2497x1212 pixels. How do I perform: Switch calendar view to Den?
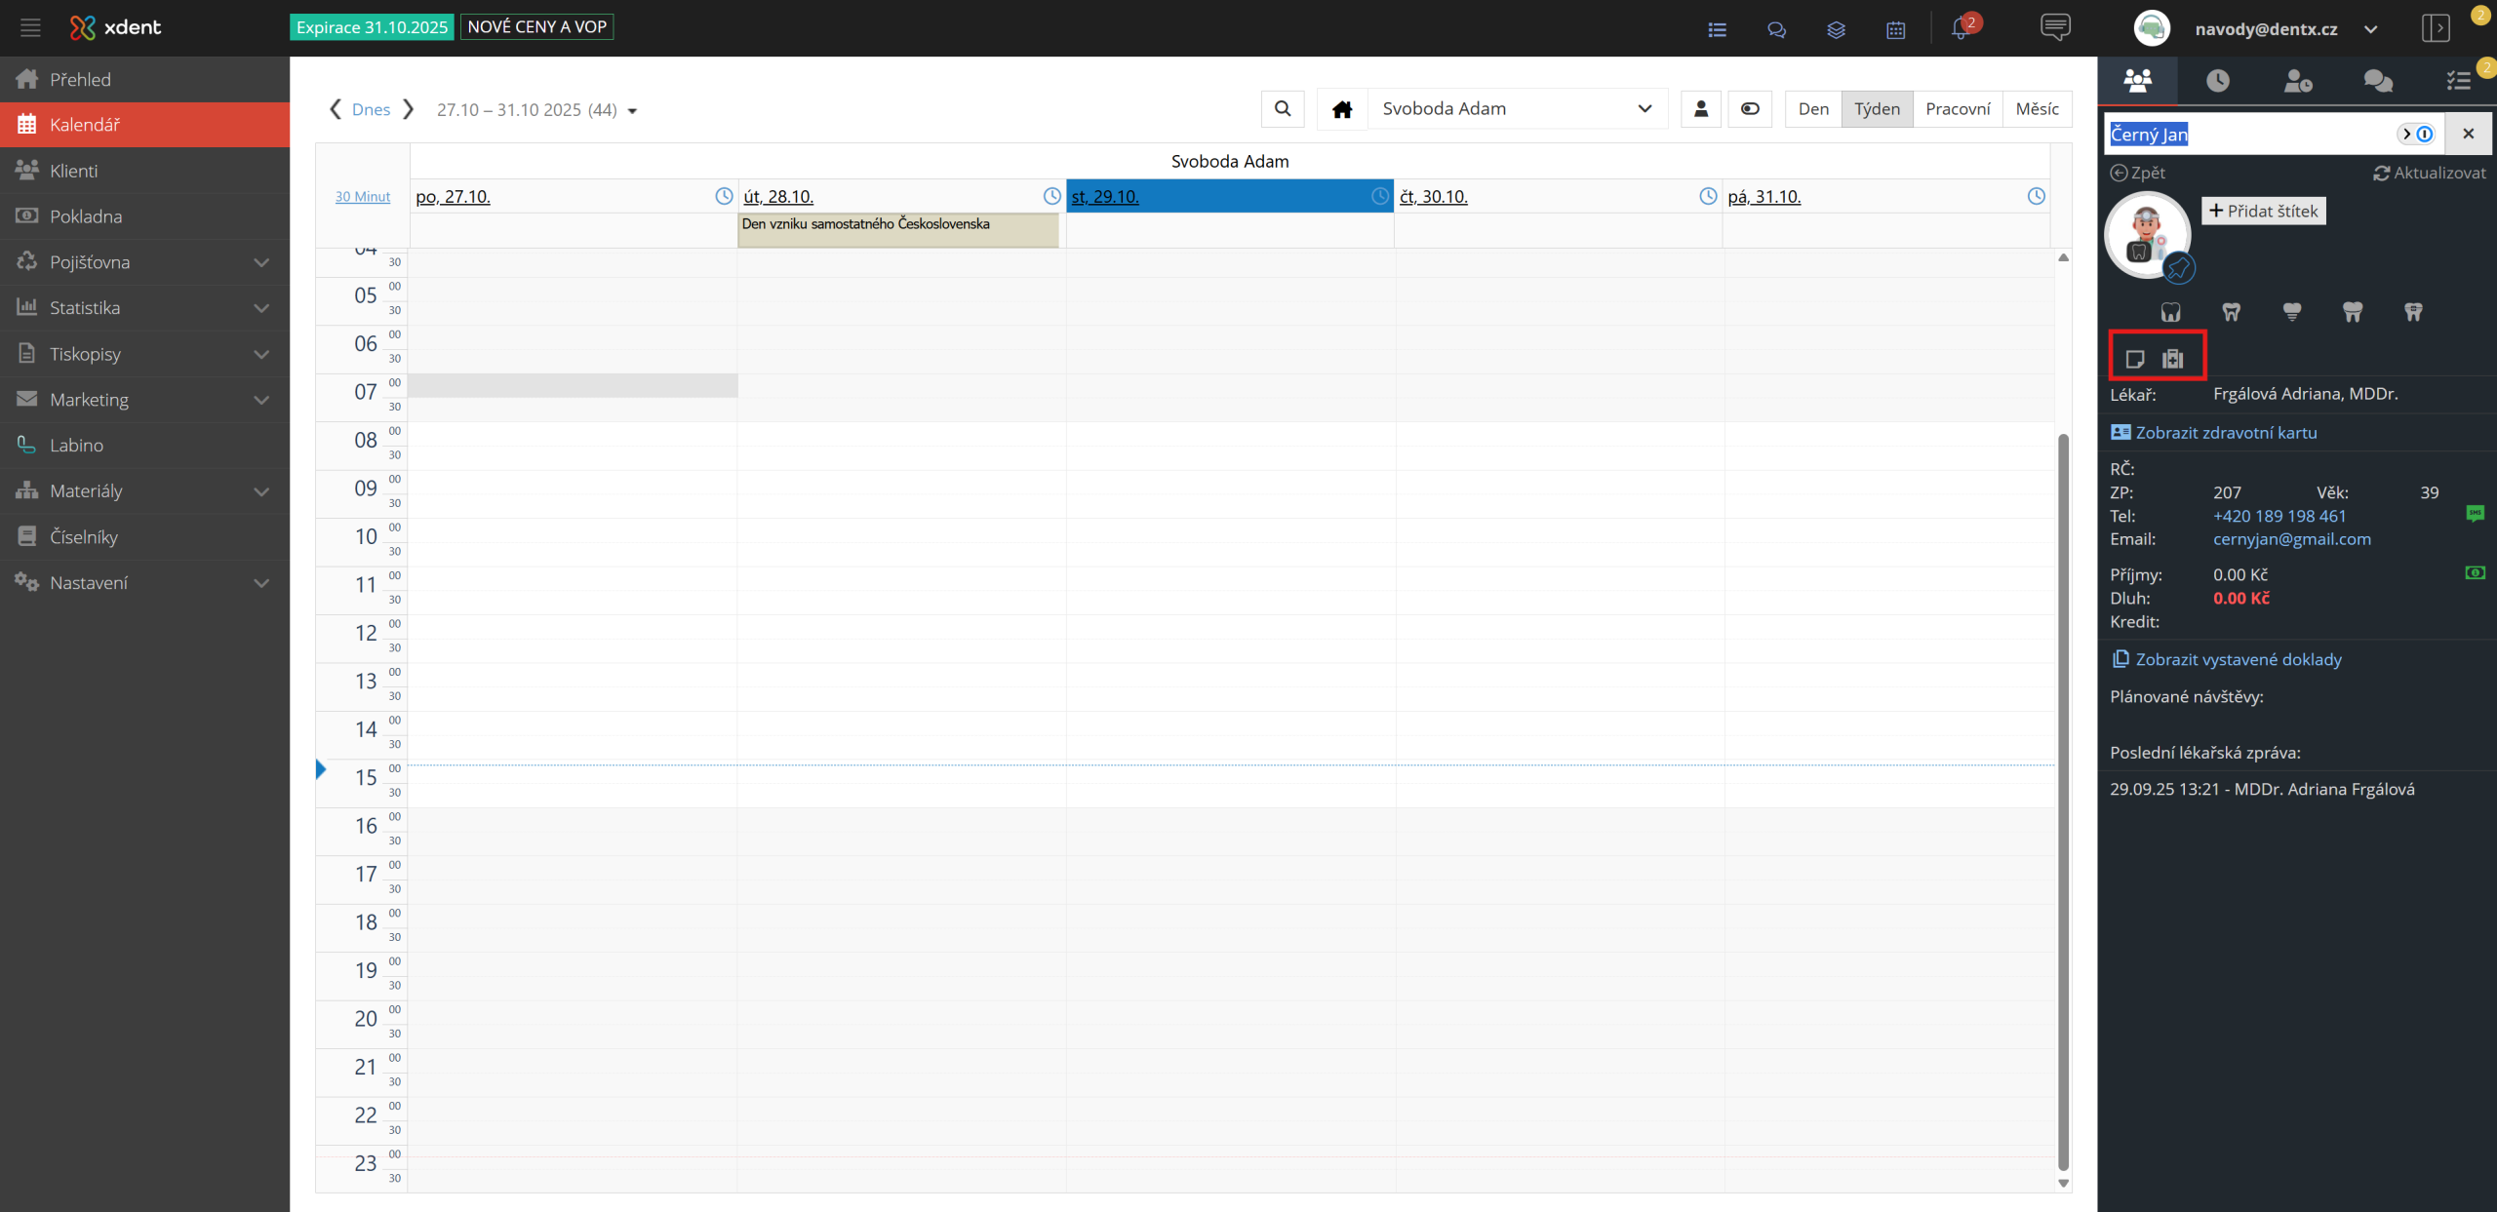pos(1813,109)
